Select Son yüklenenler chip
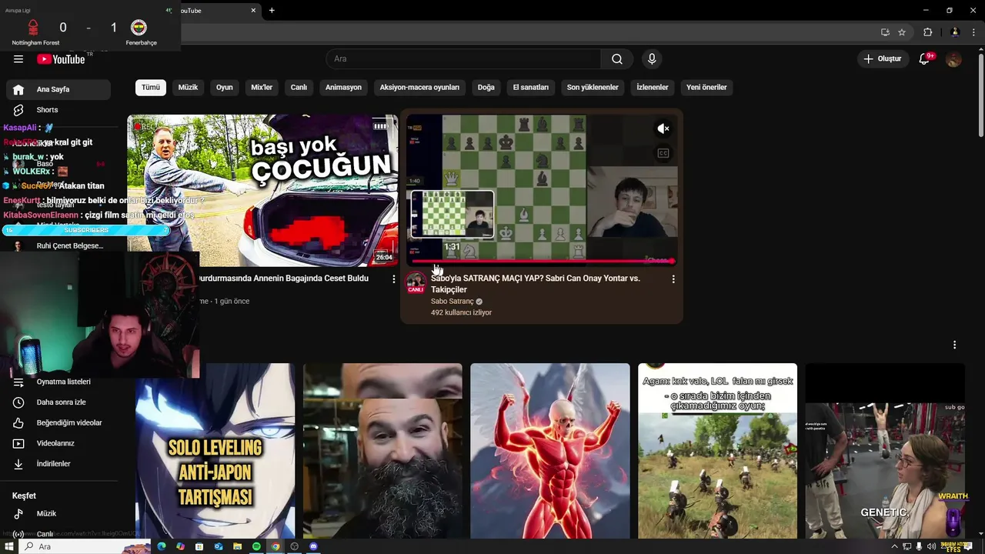985x554 pixels. [593, 87]
